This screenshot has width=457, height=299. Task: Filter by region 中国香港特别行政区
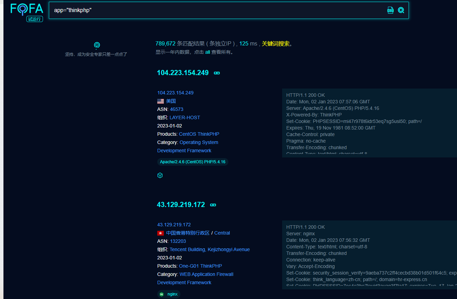click(188, 233)
